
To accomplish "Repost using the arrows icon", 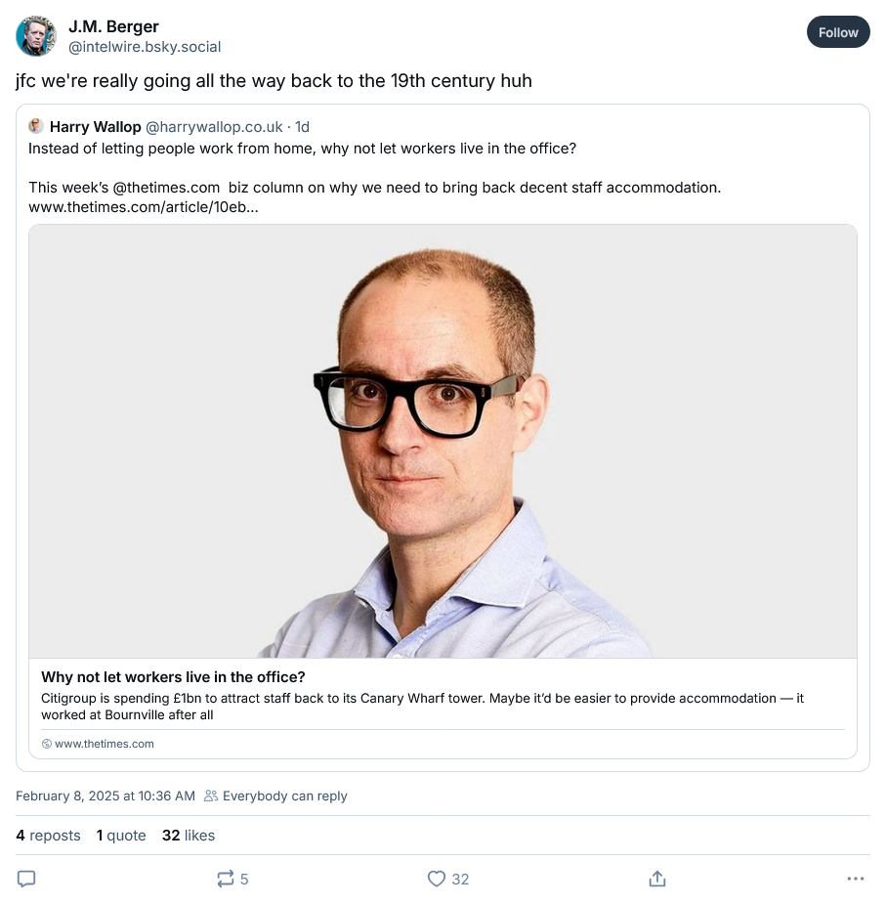I will coord(226,879).
